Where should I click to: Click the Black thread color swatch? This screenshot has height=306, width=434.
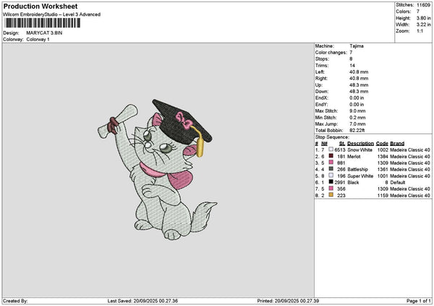click(331, 182)
